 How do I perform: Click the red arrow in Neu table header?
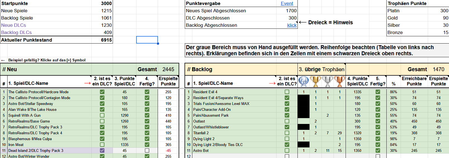(x=88, y=83)
